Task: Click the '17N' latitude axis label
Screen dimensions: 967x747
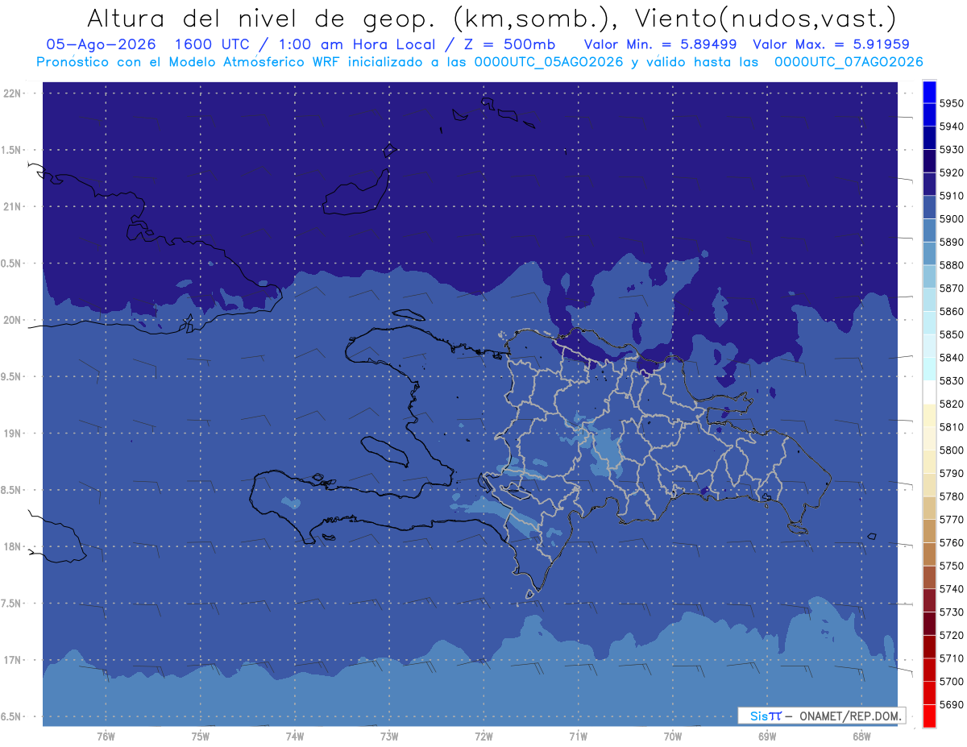Action: [12, 660]
